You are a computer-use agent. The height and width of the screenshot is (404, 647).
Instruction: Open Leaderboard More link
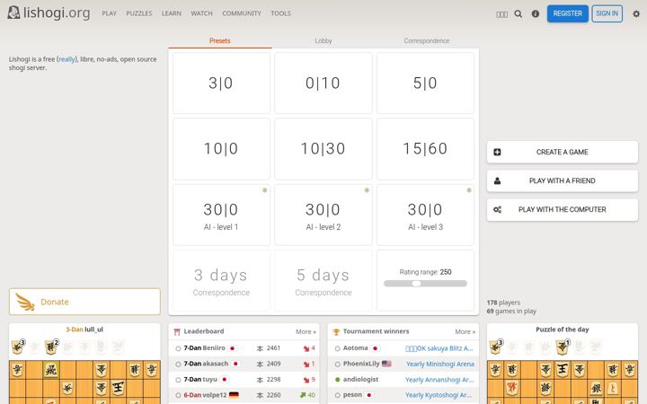pyautogui.click(x=306, y=332)
